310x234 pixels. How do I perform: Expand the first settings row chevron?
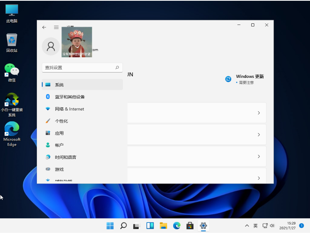[x=259, y=113]
